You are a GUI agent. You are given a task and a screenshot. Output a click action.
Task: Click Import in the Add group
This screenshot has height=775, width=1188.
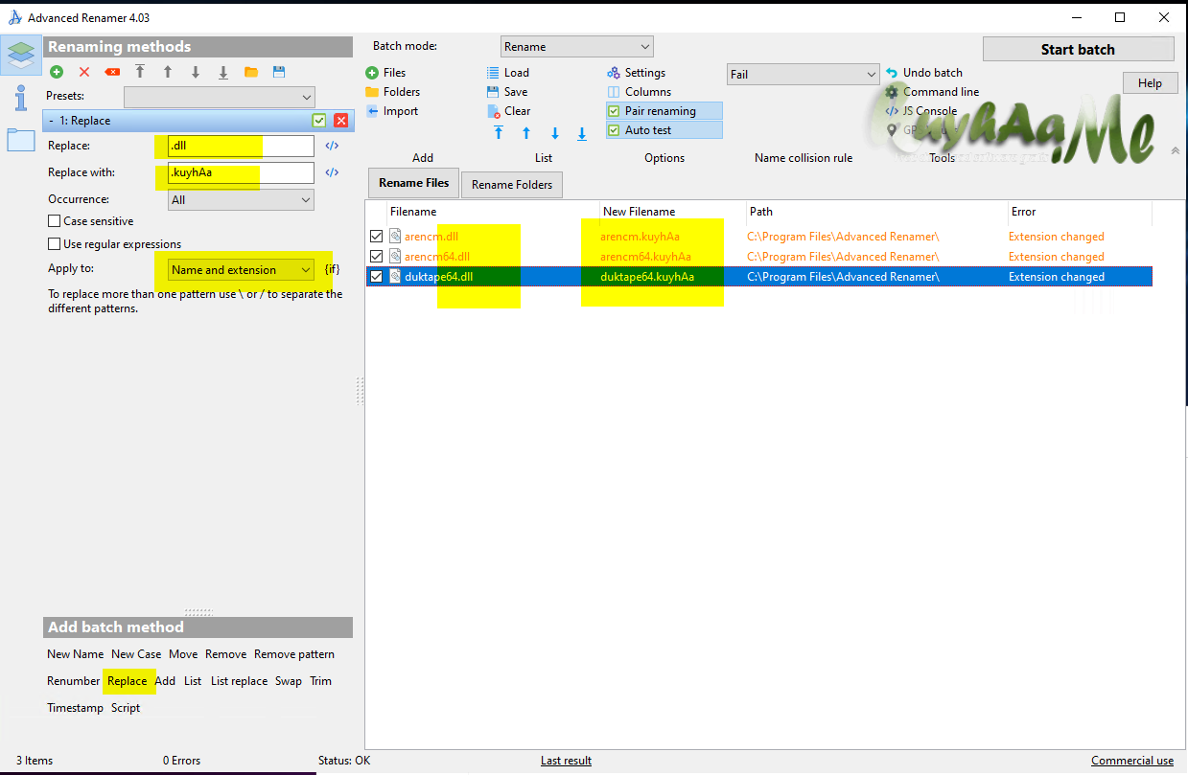(x=392, y=111)
